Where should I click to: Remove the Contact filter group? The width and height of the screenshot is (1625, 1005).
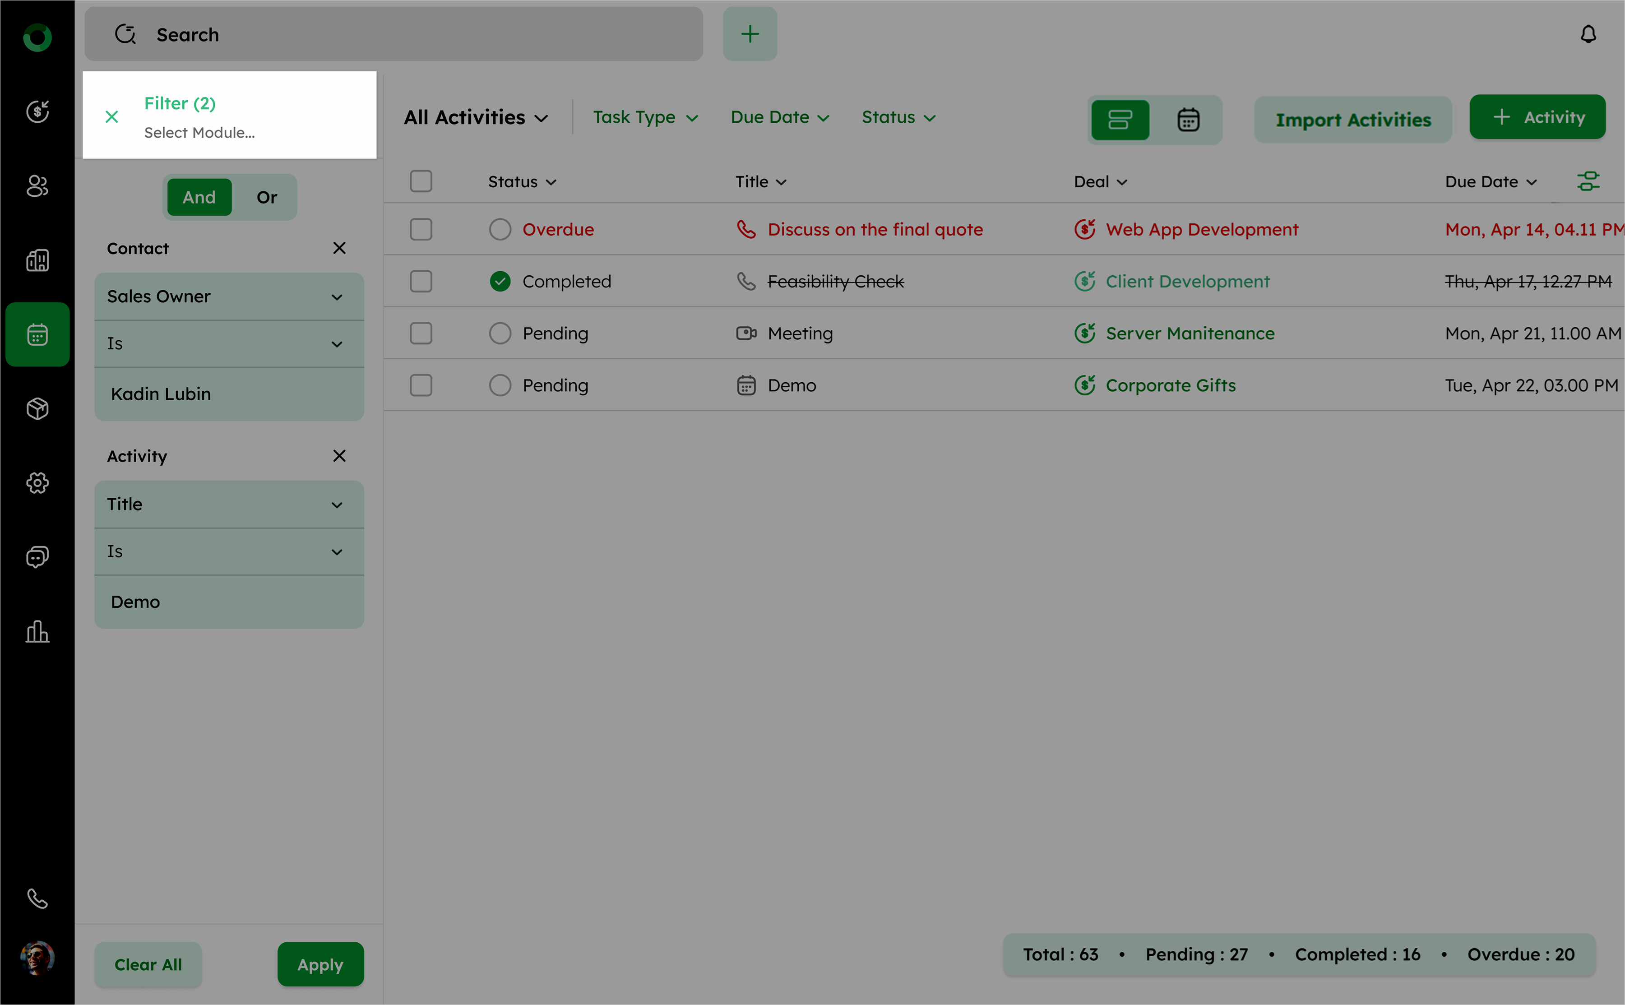[x=339, y=248]
